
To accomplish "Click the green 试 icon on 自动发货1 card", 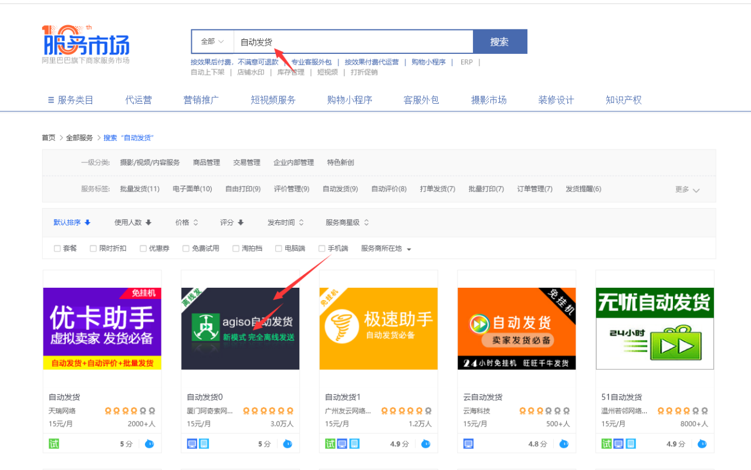I will [330, 444].
